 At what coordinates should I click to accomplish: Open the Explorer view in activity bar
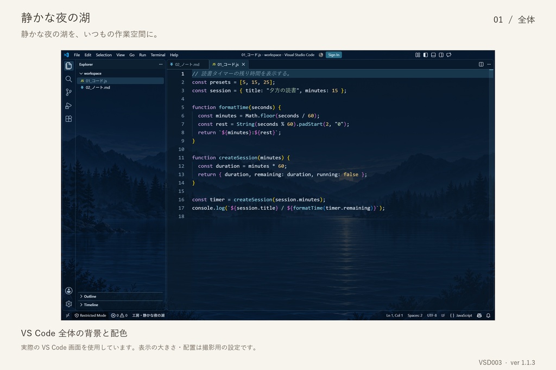68,66
